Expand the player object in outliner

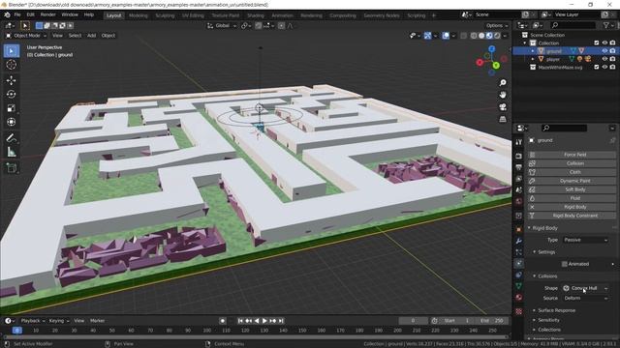click(x=533, y=59)
